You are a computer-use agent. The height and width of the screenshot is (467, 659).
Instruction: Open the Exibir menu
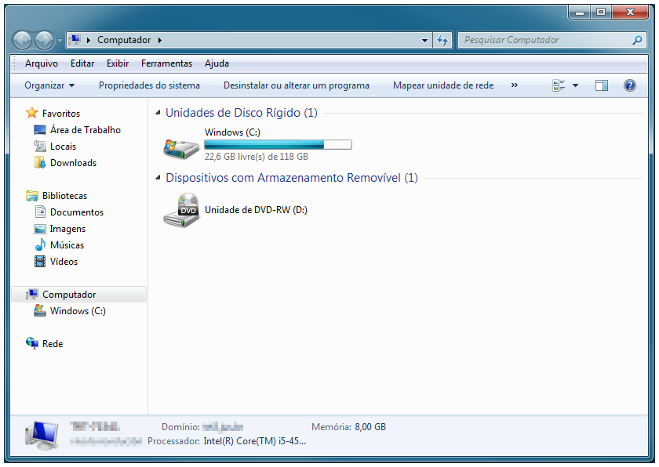(x=118, y=63)
